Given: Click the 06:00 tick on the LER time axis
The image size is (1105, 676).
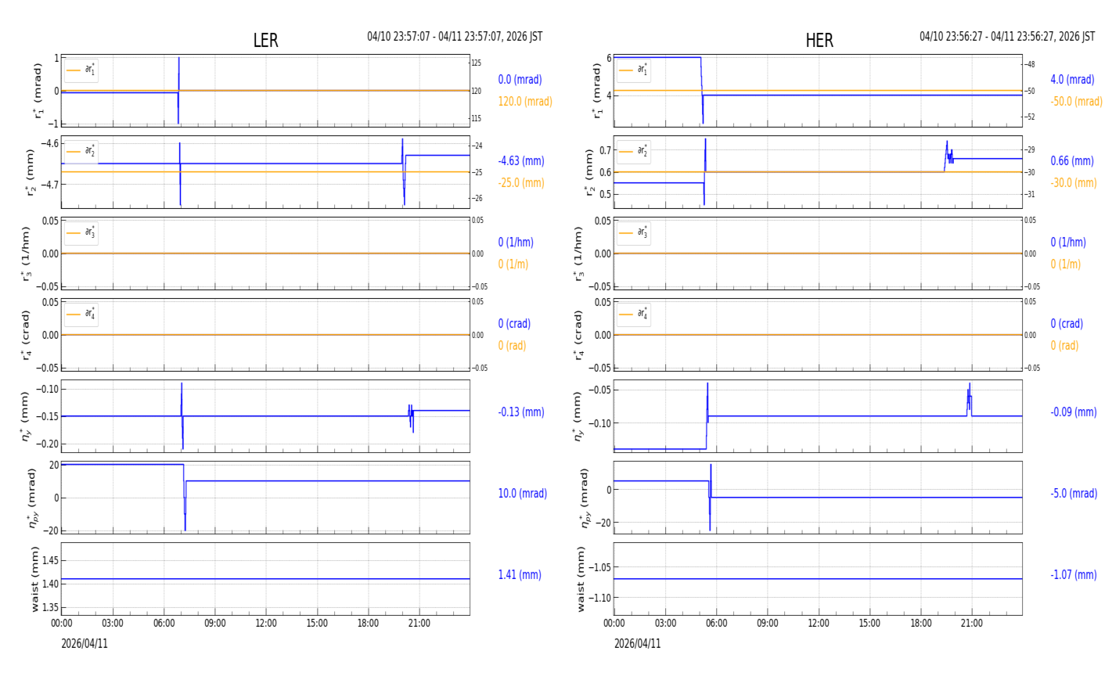Looking at the screenshot, I should (x=164, y=624).
